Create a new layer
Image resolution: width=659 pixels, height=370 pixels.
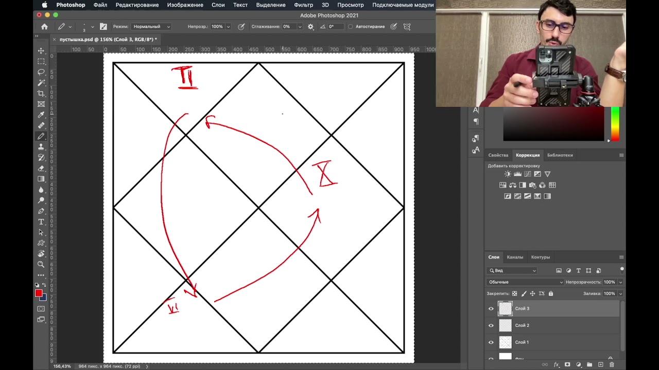(600, 365)
